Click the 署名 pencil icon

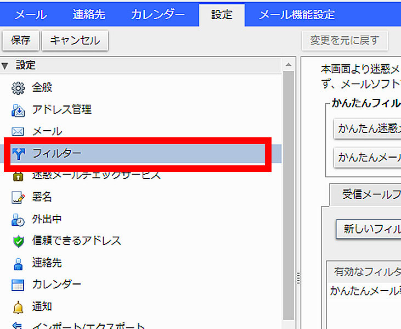point(18,198)
